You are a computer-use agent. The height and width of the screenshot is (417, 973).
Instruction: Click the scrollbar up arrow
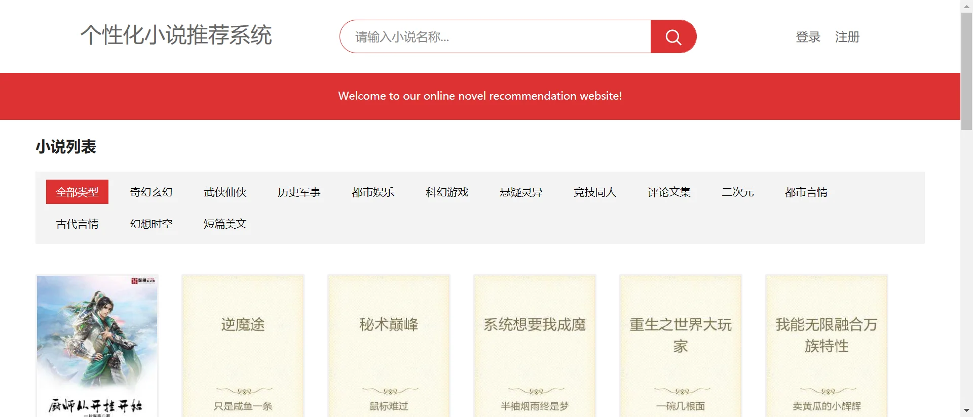click(x=966, y=6)
